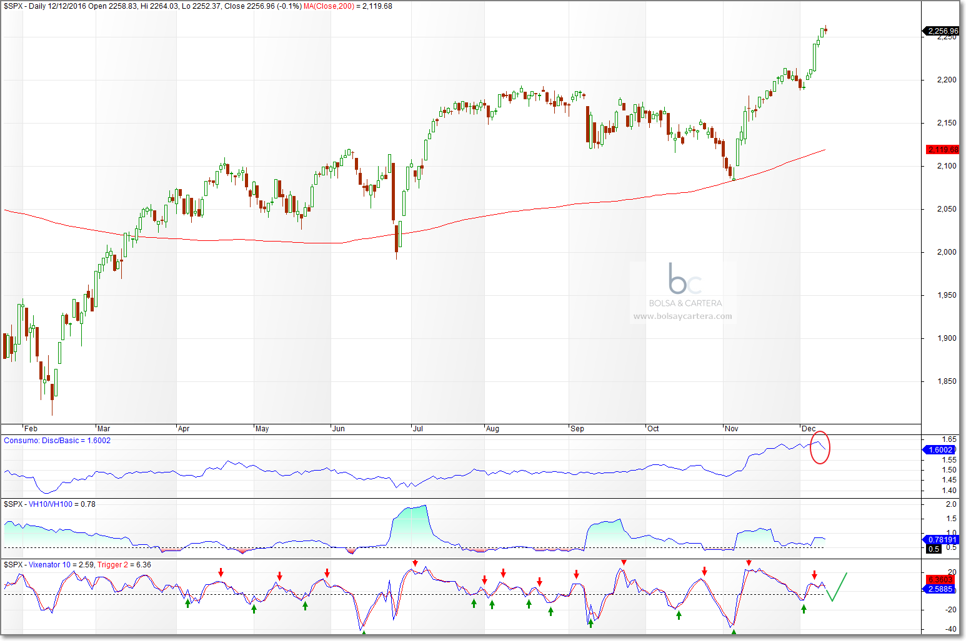The height and width of the screenshot is (641, 966).
Task: Select the red 6.3603 trigger value label
Action: [940, 580]
